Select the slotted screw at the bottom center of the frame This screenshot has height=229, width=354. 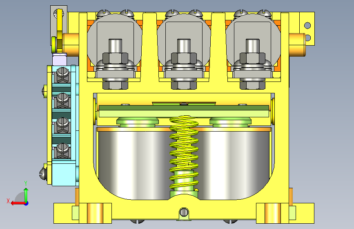pyautogui.click(x=184, y=212)
